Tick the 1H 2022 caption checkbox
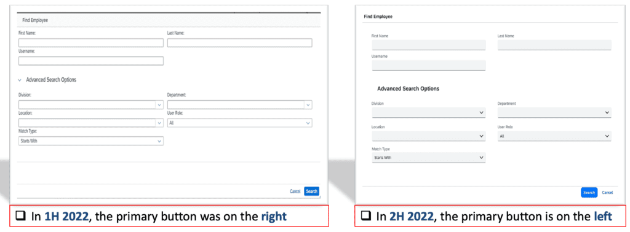Viewport: 630px width, 232px height. pyautogui.click(x=20, y=217)
